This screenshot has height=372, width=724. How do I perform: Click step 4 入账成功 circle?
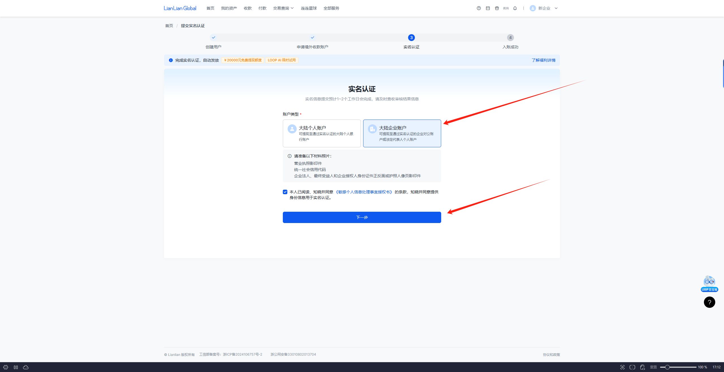click(x=510, y=38)
